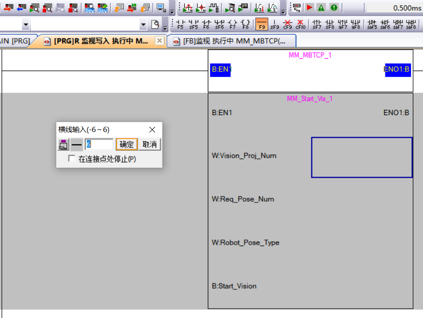Click the Read from PLC icon
The width and height of the screenshot is (423, 318).
coord(21,8)
